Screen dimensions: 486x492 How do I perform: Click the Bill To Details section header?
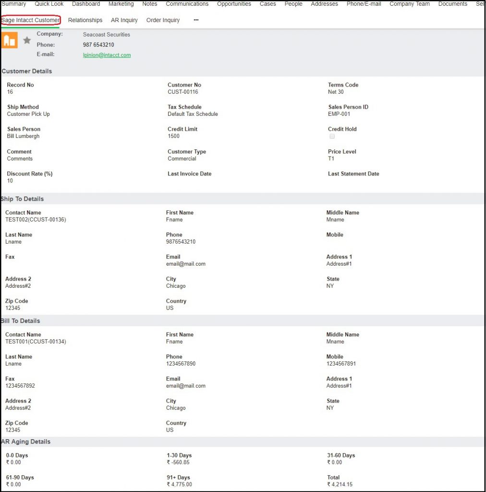(20, 320)
